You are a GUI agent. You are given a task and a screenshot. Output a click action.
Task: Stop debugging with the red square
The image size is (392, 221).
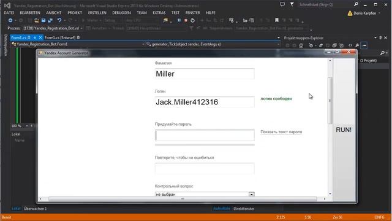coord(186,20)
